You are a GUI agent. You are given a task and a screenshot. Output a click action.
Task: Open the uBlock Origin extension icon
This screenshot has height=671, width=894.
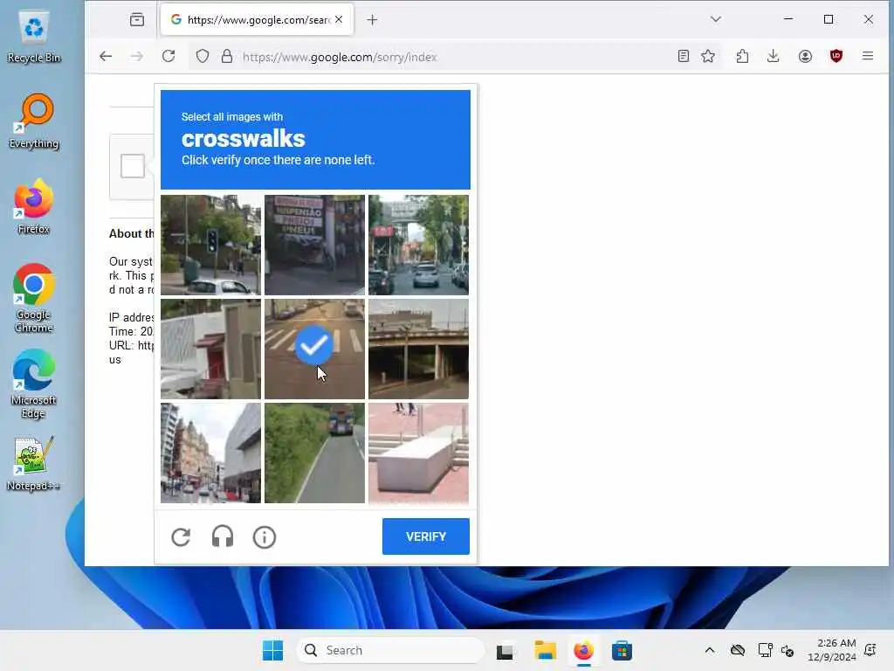pyautogui.click(x=836, y=56)
